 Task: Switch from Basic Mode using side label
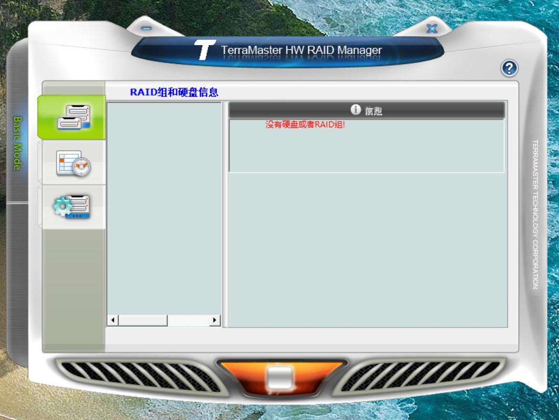tap(17, 143)
